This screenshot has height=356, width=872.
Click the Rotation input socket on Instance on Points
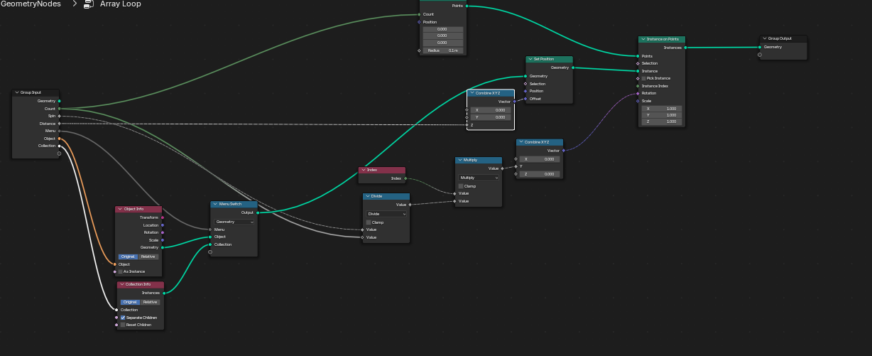pos(638,93)
